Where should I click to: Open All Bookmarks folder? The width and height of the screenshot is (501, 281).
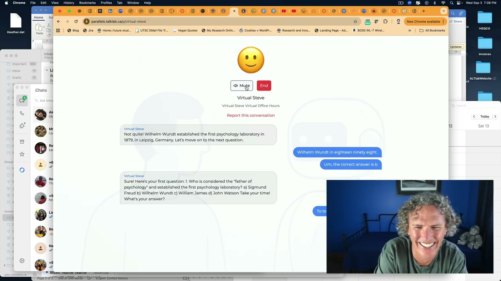432,30
